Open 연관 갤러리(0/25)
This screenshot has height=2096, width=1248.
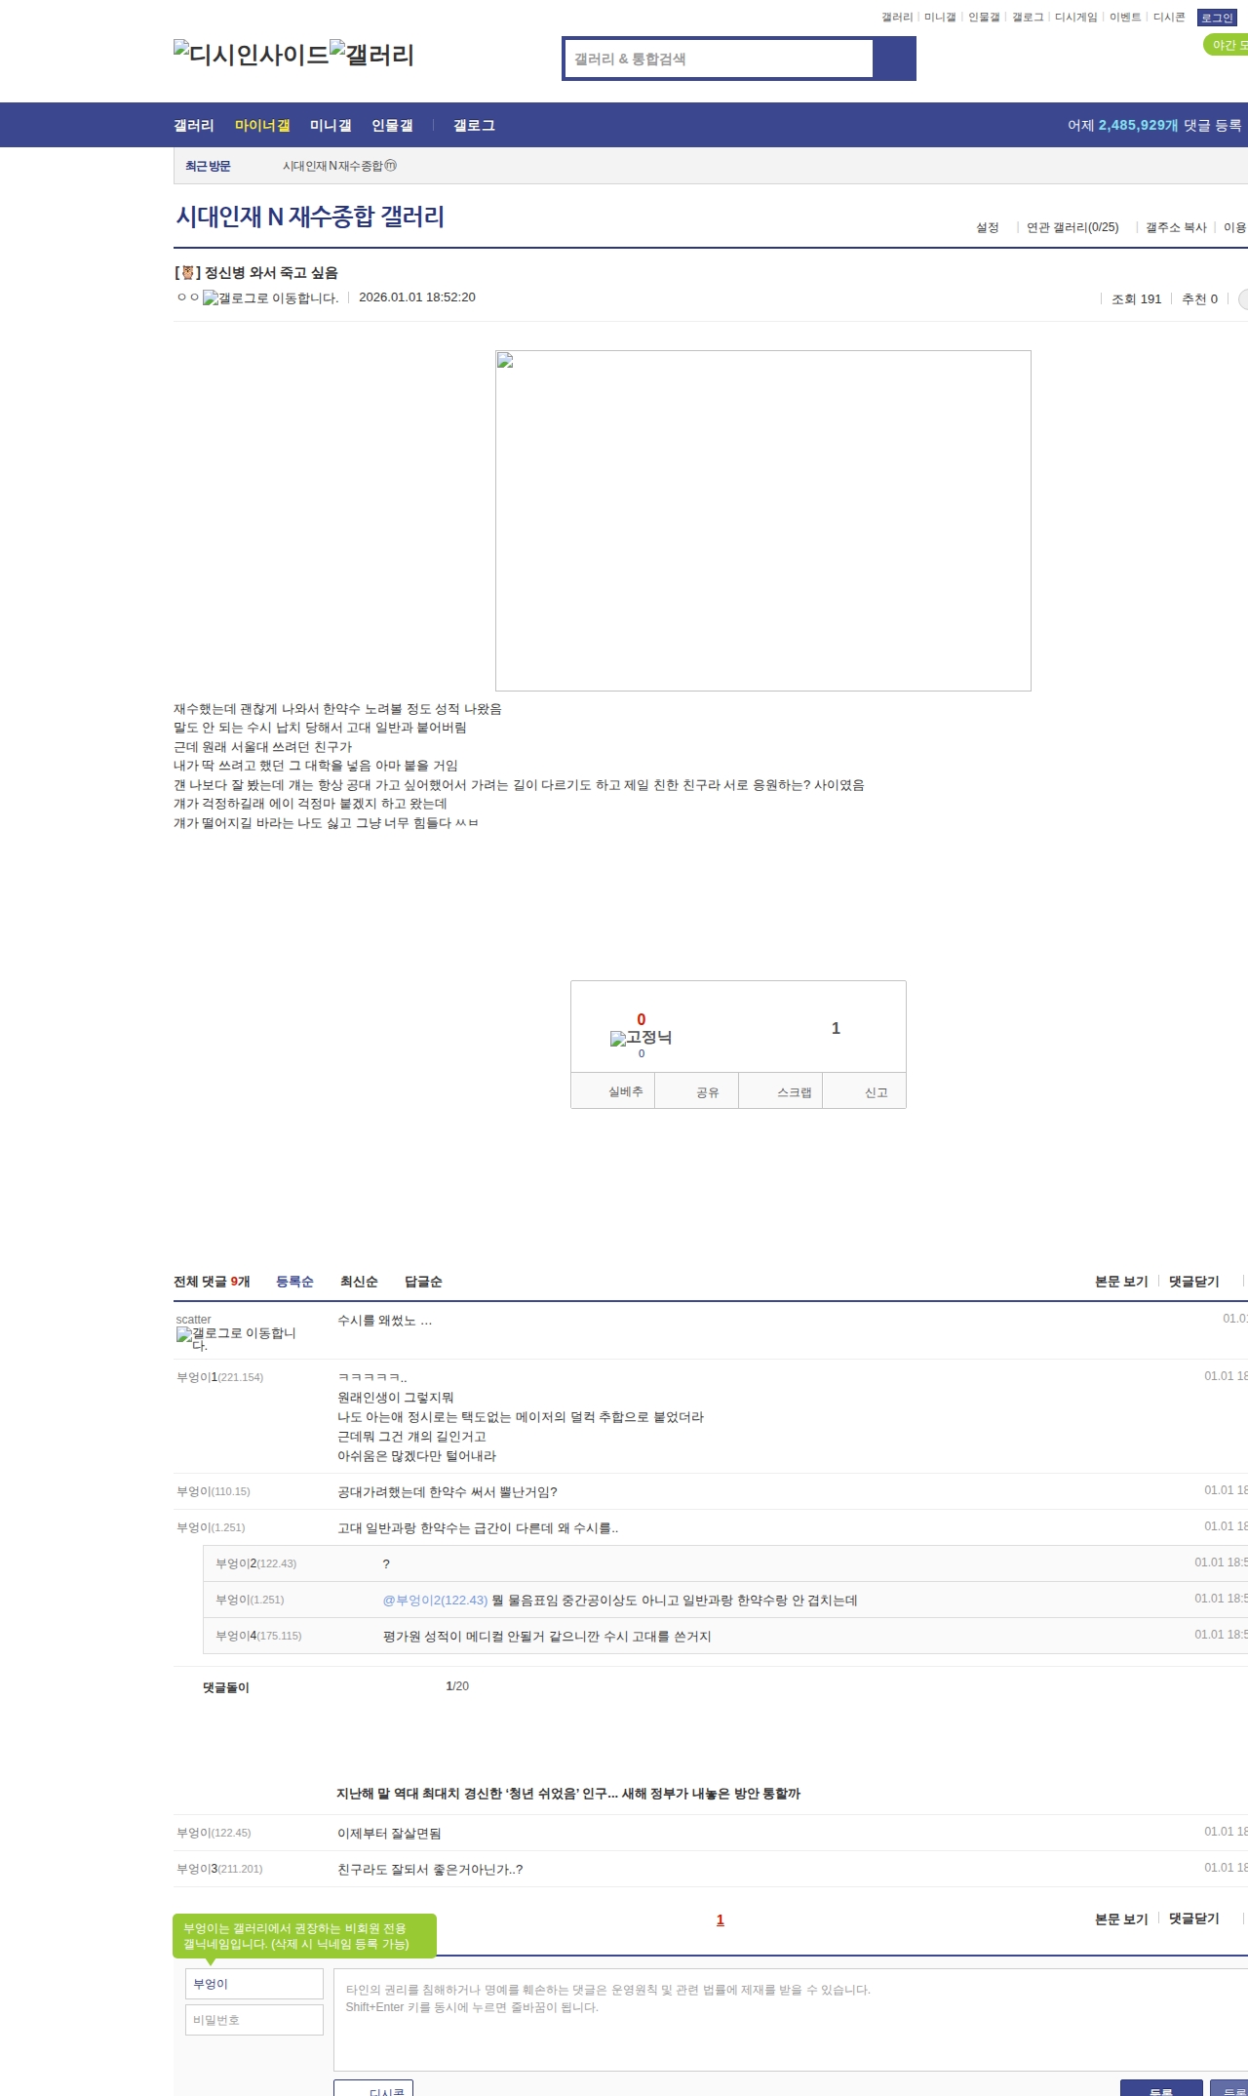coord(1072,227)
